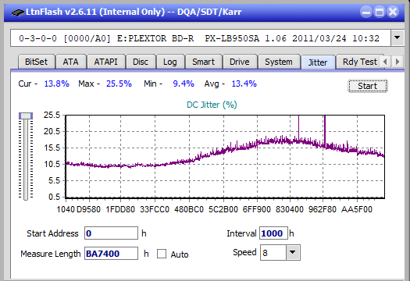Image resolution: width=410 pixels, height=281 pixels.
Task: Click the Max jitter value 25.5%
Action: tap(119, 84)
